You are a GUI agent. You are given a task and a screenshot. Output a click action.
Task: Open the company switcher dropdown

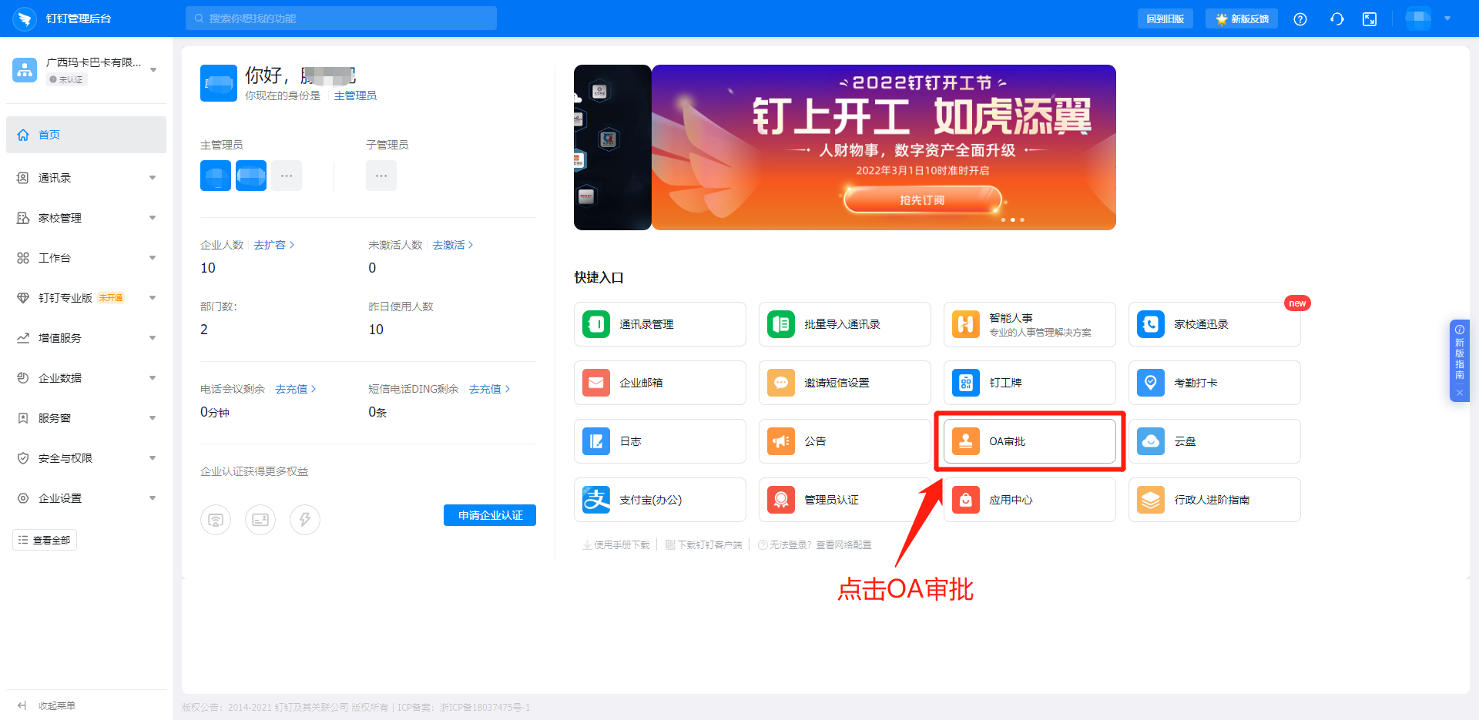point(153,70)
